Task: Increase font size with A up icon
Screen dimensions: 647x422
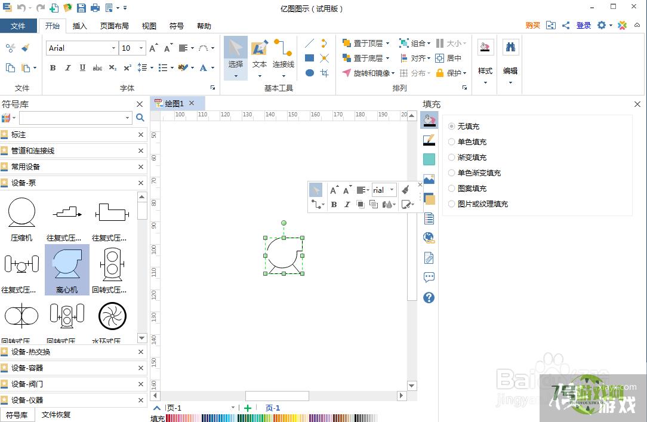Action: [x=153, y=48]
